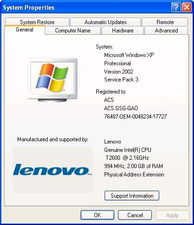194x225 pixels.
Task: Click the product ID 76487-OEM-0048234-17727
Action: [136, 116]
